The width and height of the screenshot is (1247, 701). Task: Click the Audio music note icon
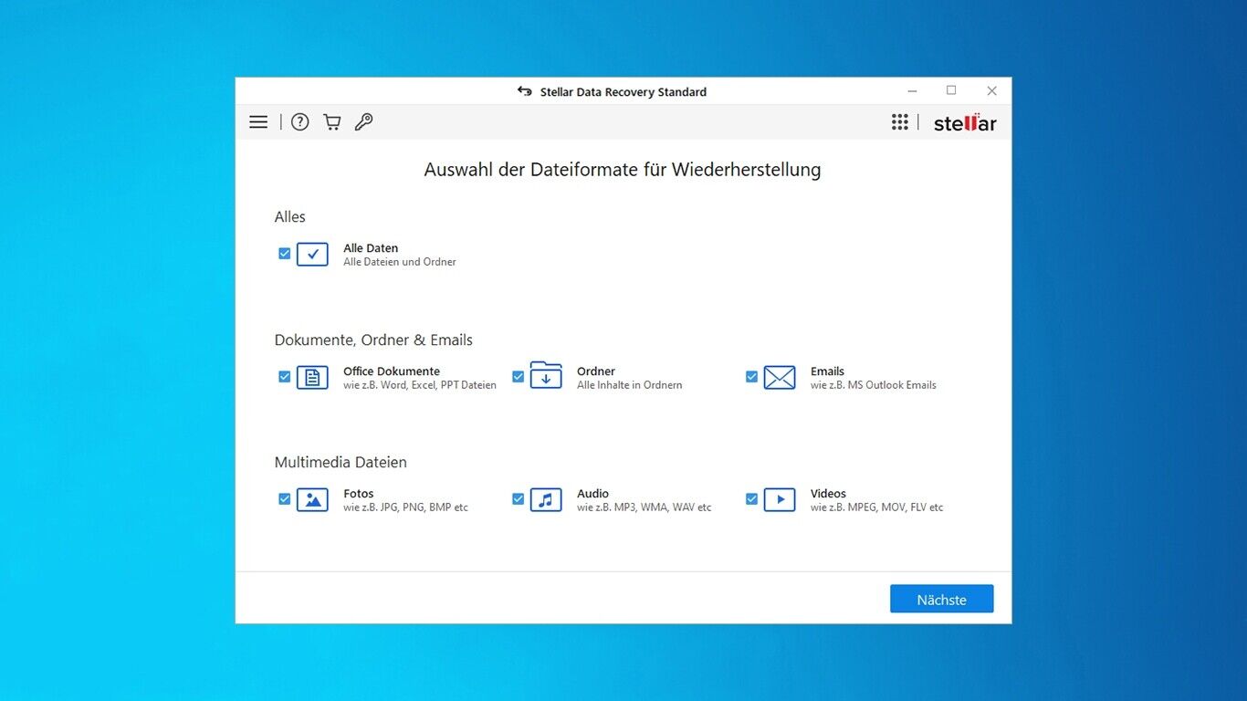coord(546,499)
